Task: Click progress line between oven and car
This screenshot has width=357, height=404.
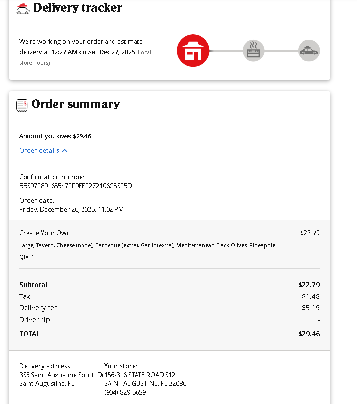Action: (281, 51)
